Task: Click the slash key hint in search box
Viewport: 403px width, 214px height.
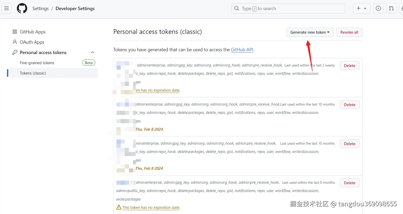Action: click(254, 9)
